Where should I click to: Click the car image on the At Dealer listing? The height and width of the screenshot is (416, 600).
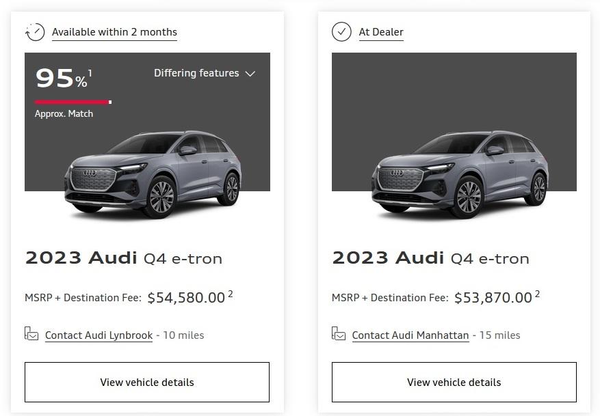[460, 173]
